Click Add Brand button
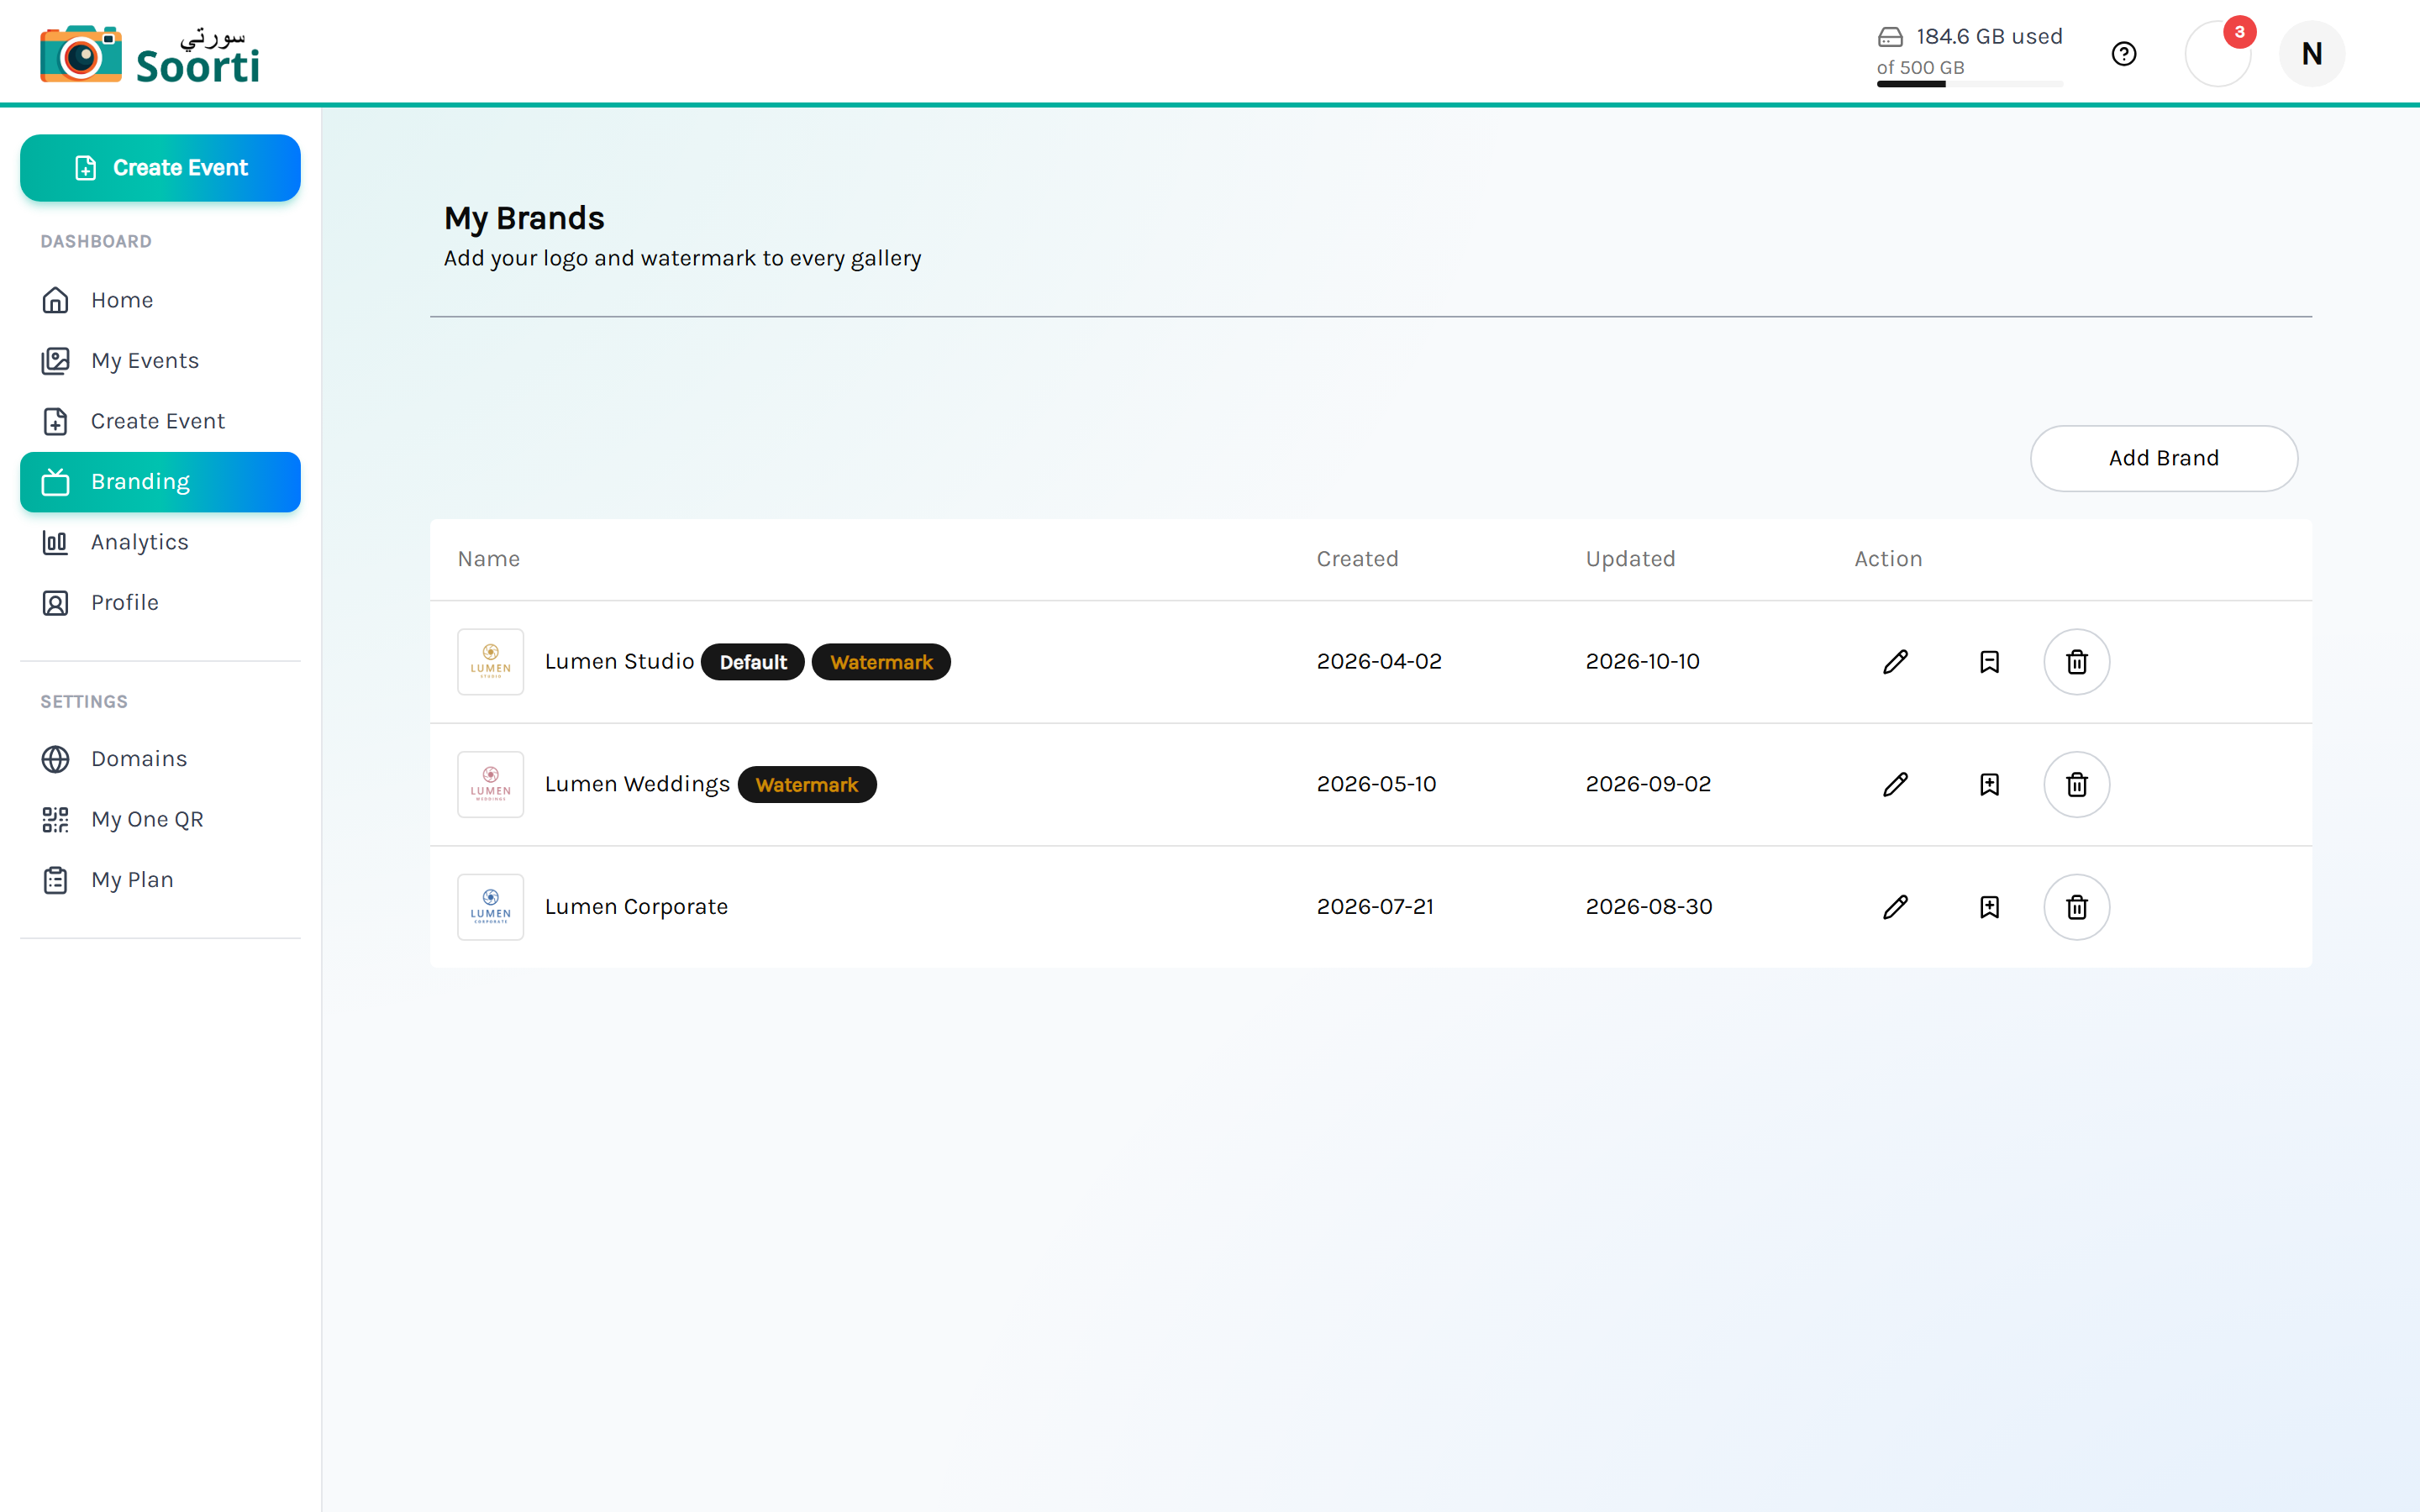The image size is (2420, 1512). coord(2164,458)
